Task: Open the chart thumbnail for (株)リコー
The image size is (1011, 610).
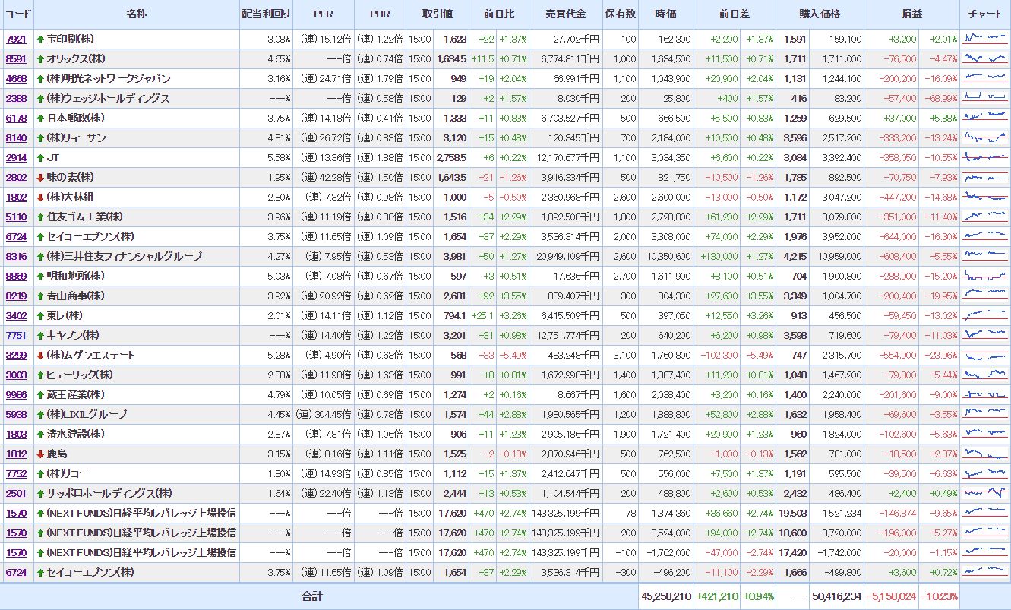Action: tap(984, 473)
